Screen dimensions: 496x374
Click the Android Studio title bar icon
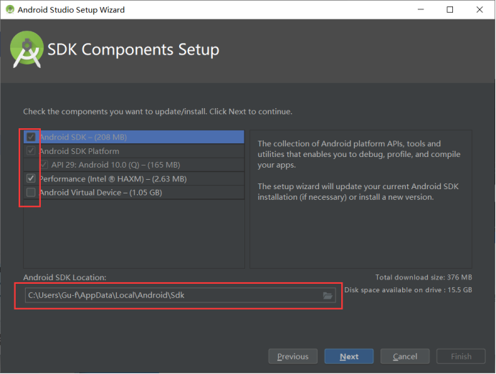pos(10,9)
